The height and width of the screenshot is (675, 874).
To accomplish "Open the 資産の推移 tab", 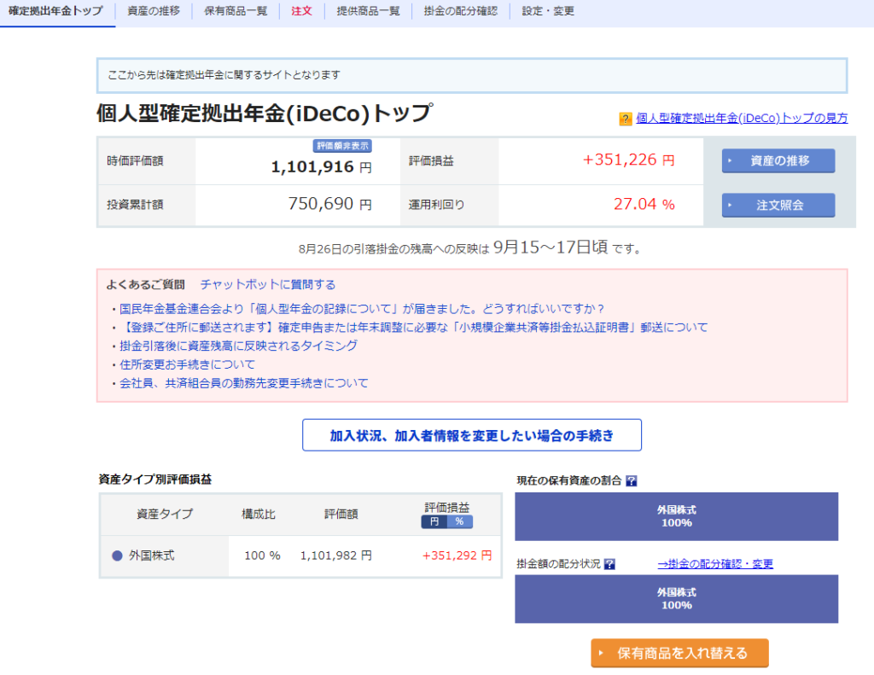I will point(154,12).
